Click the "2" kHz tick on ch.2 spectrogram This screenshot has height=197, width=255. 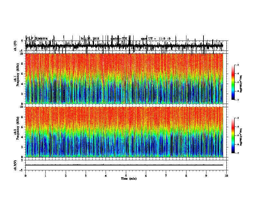(x=22, y=147)
